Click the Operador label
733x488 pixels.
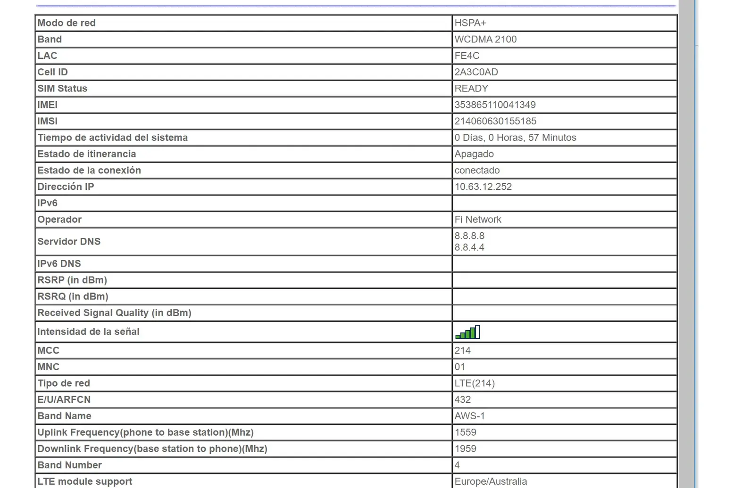tap(59, 220)
